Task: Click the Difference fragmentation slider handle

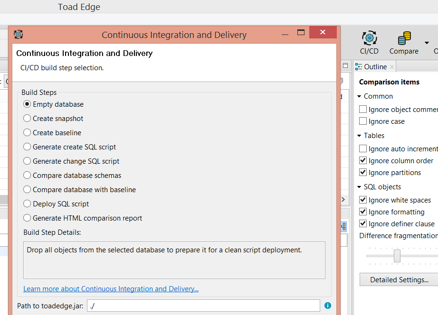Action: [397, 256]
